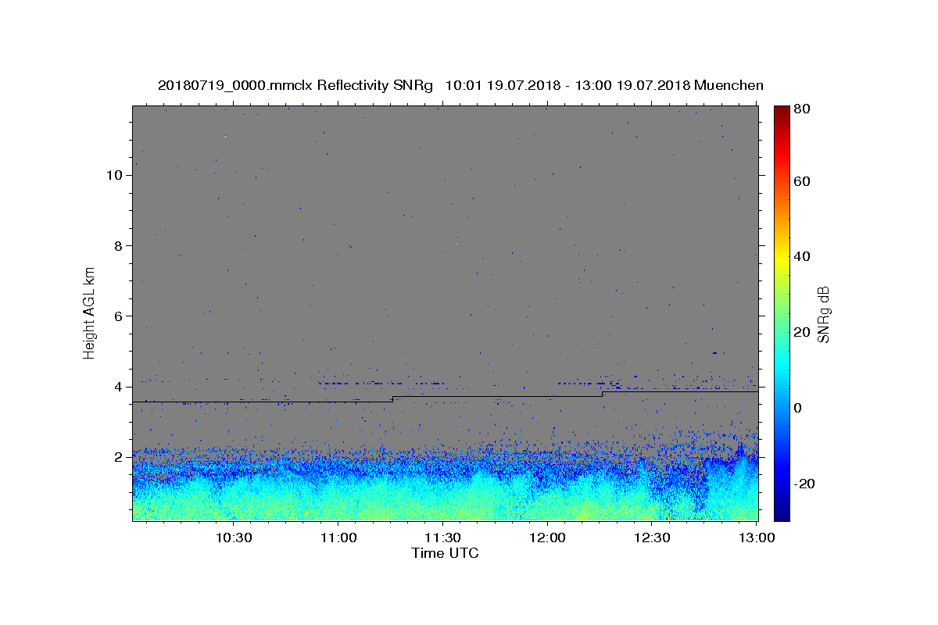Click the plot title text "20180719_0000.mmclx Reflectivity SNRg"
This screenshot has height=625, width=938.
(295, 85)
